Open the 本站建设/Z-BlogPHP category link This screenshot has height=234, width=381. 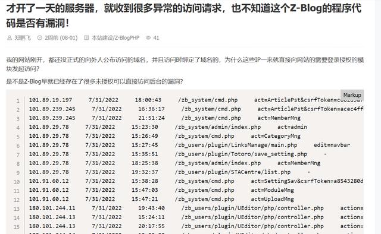[x=115, y=38]
